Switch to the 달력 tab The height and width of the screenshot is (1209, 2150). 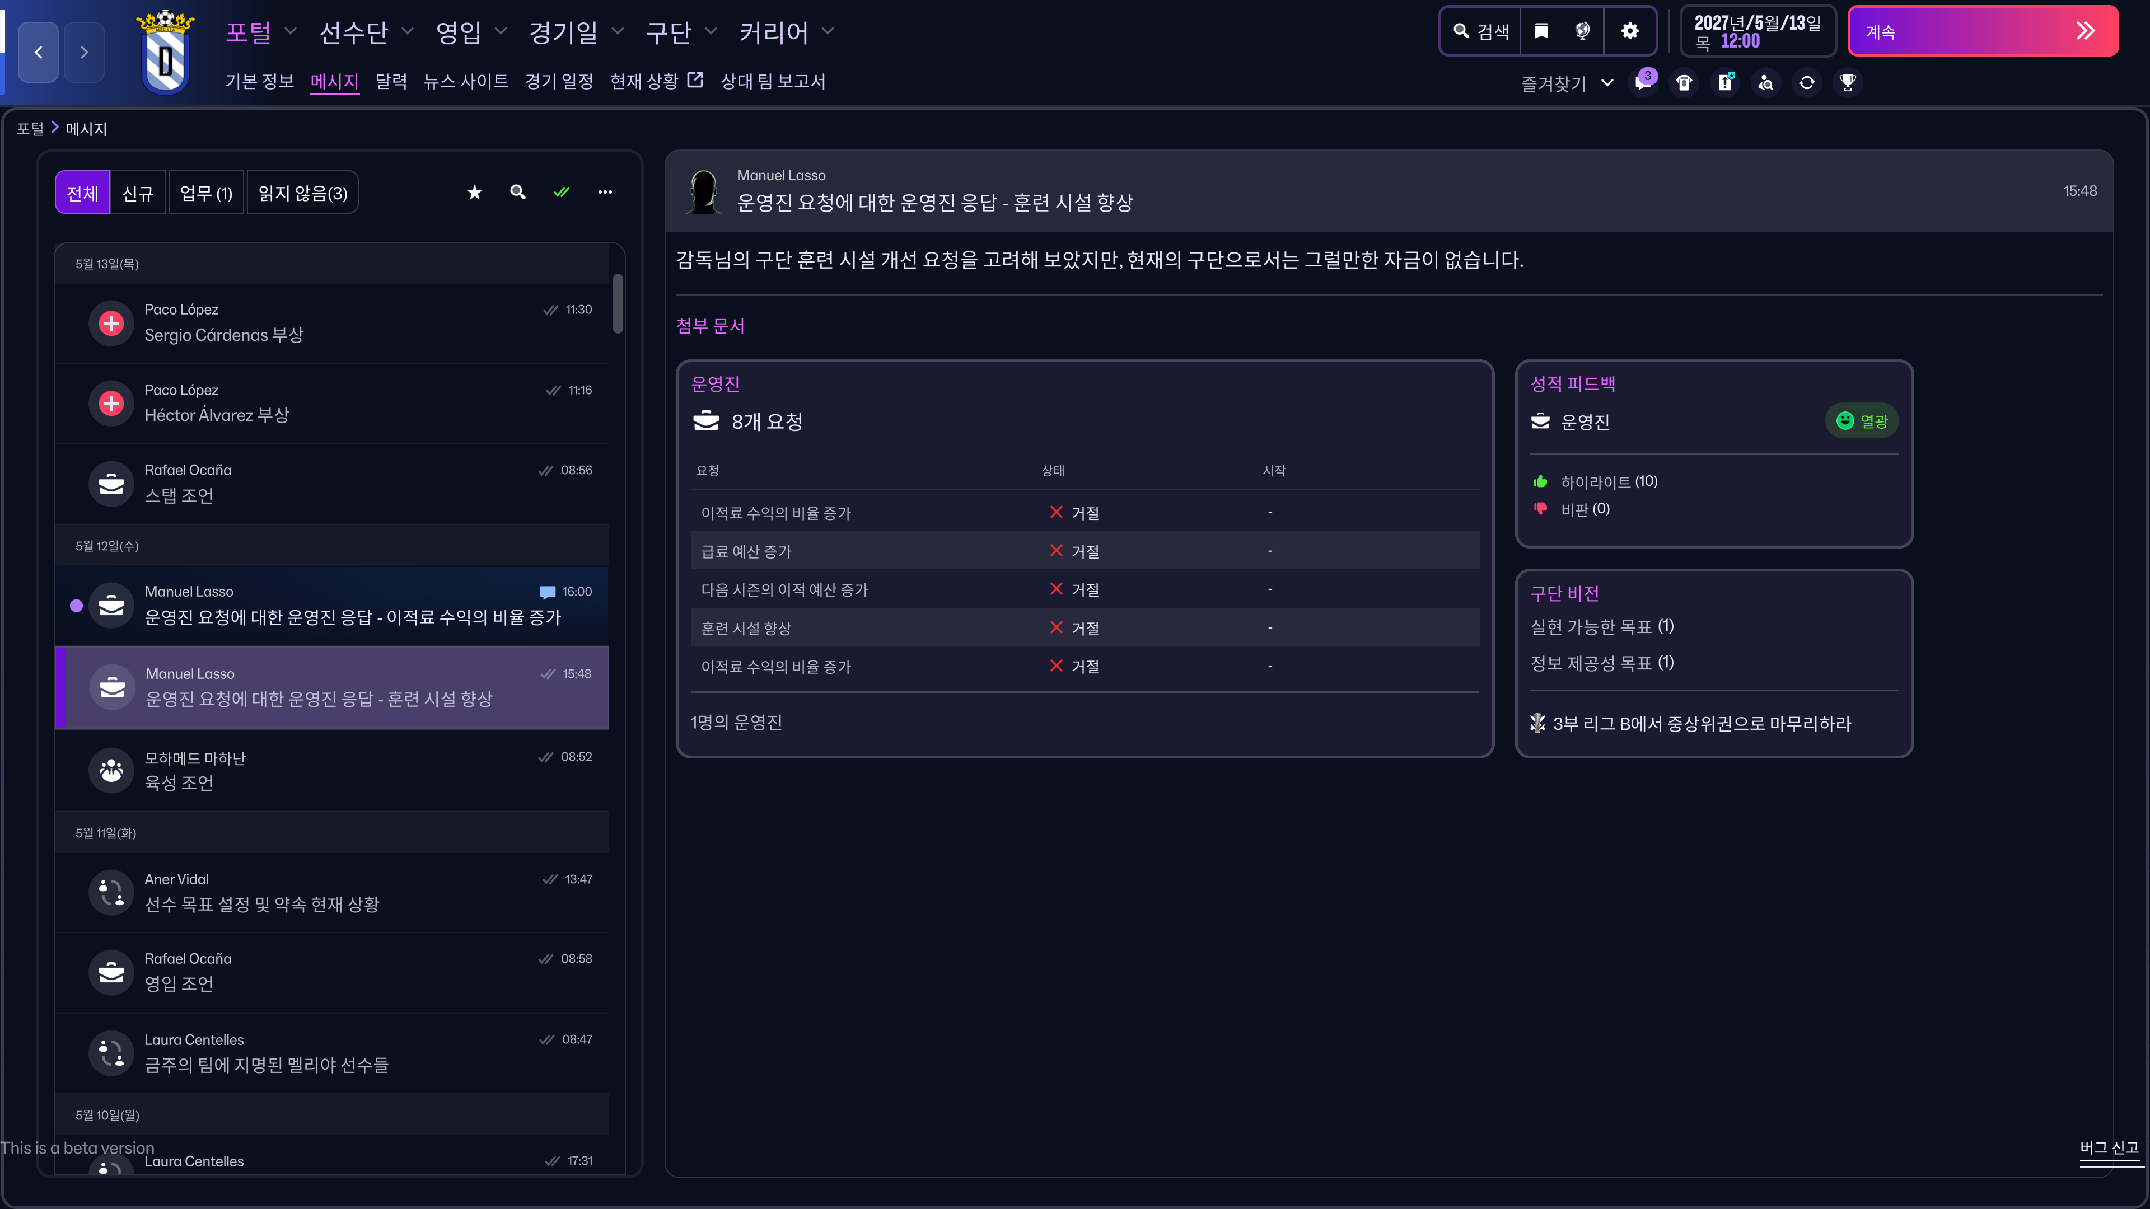[391, 81]
